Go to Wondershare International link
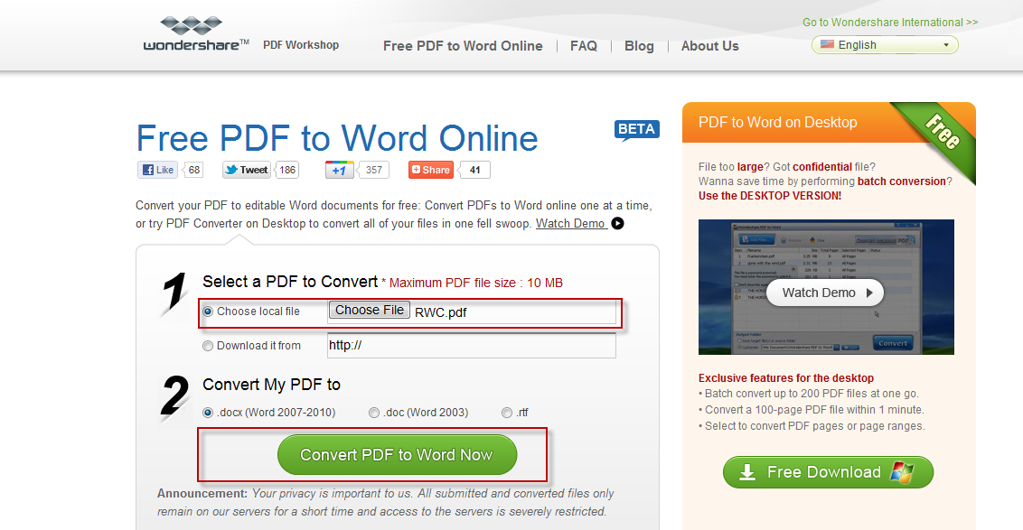Viewport: 1023px width, 530px height. pos(890,23)
